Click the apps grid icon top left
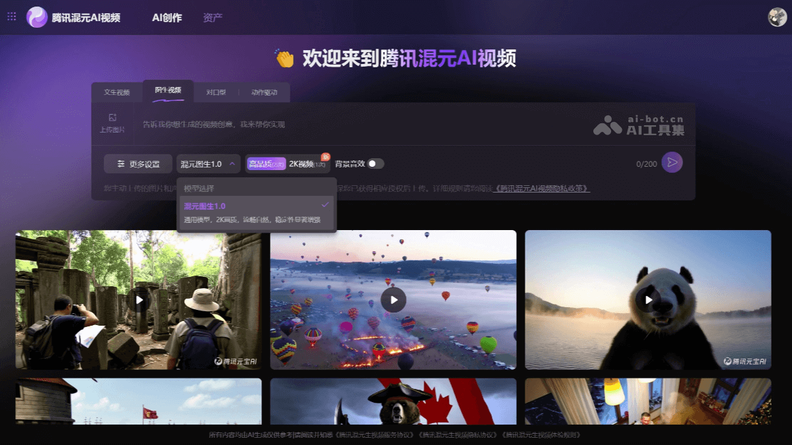 click(x=11, y=16)
